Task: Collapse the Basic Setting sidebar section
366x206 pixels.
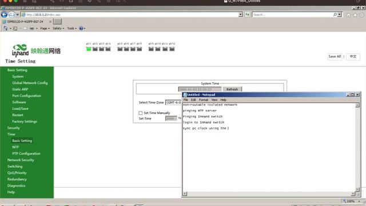Action: tap(17, 70)
